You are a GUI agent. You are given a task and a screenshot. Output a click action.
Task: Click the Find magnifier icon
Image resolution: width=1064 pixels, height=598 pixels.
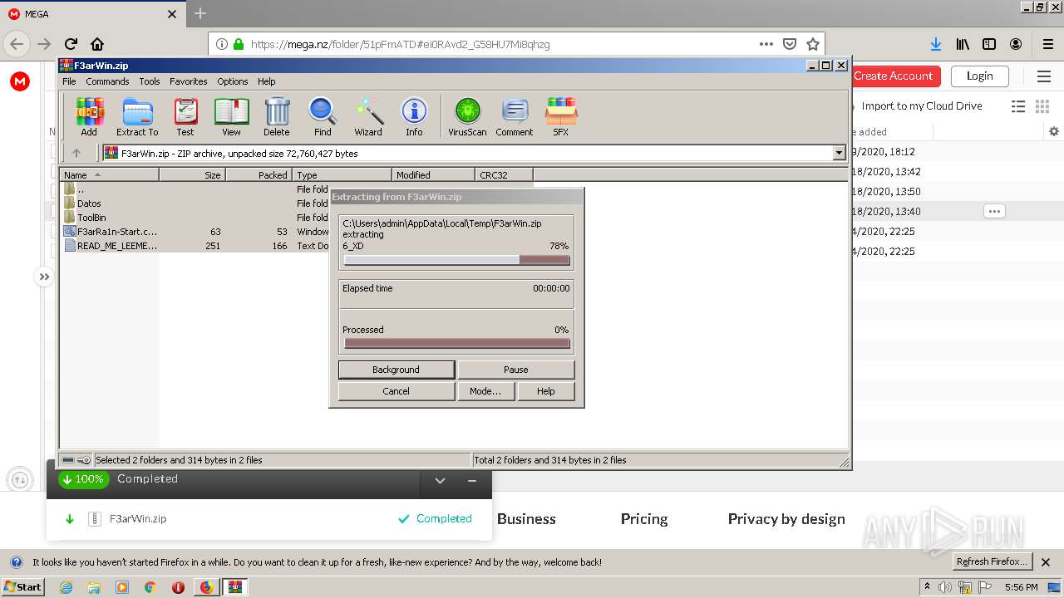[x=323, y=116]
